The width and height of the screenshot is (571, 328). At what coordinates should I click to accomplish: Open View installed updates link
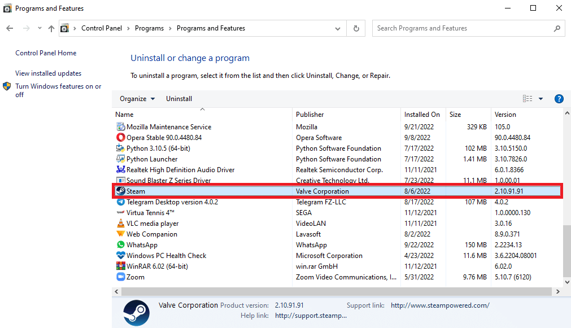[49, 73]
